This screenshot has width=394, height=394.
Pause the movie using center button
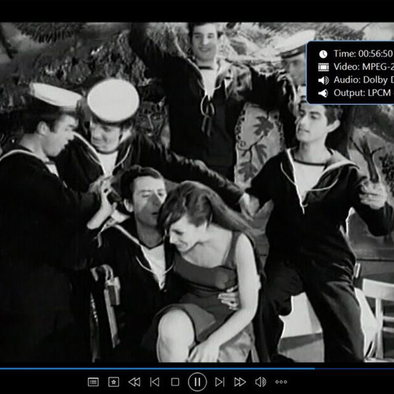[x=197, y=381]
